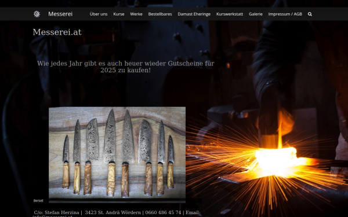Open Kurswerkstatt menu item
348x217 pixels.
pos(230,14)
